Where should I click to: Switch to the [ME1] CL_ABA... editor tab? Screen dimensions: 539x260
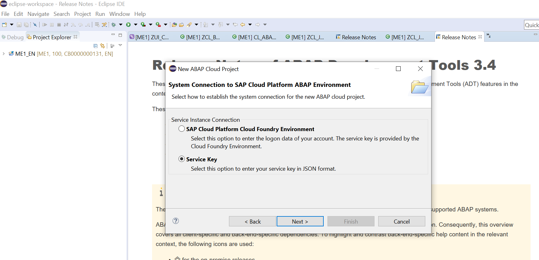tap(254, 37)
